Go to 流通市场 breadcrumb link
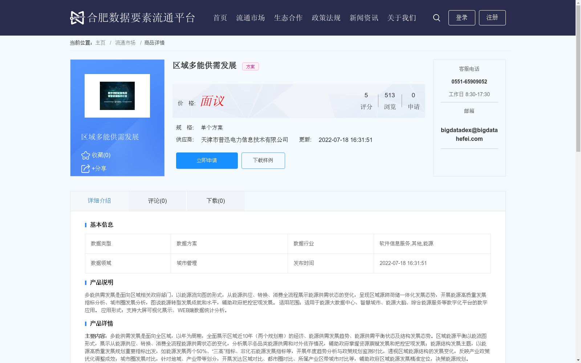 click(x=125, y=43)
